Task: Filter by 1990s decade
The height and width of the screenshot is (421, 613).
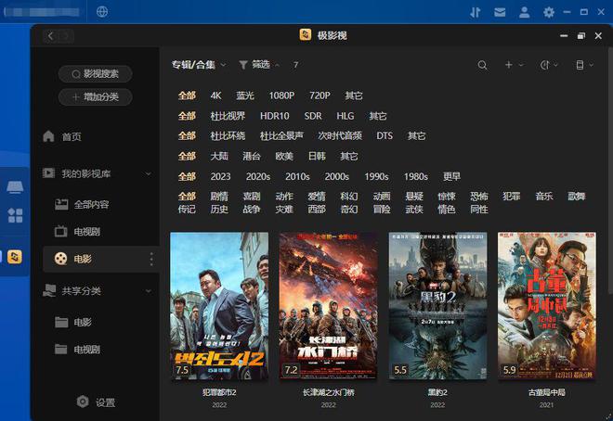Action: point(376,176)
